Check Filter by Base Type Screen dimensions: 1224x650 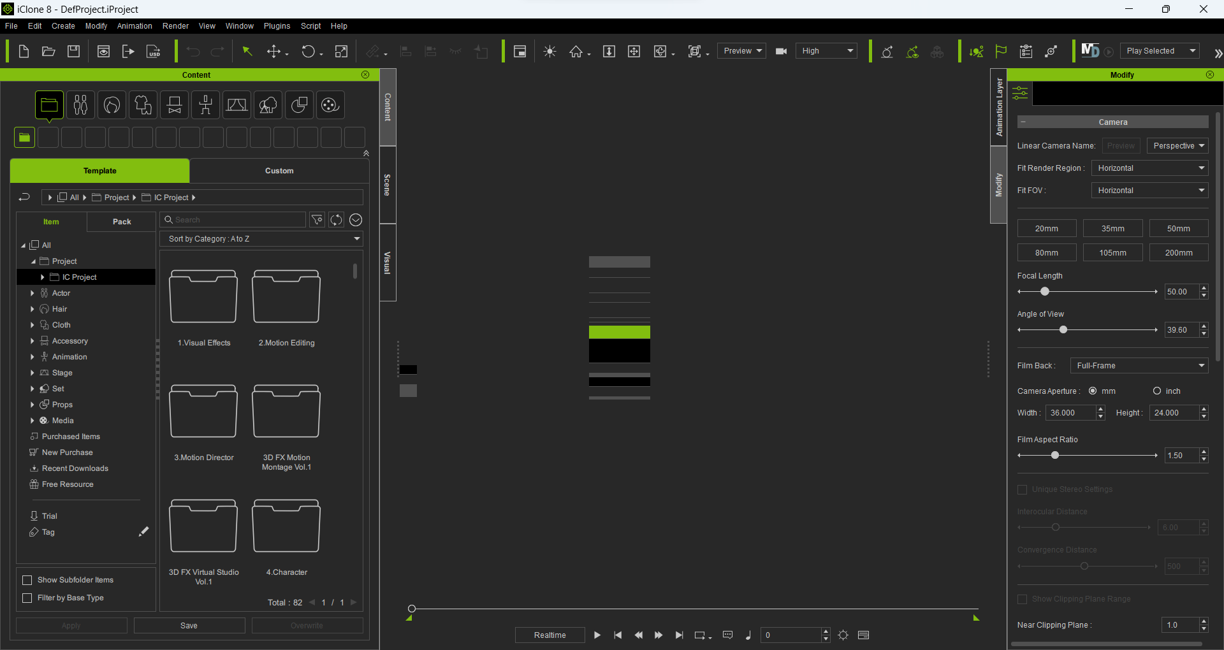[x=27, y=598]
